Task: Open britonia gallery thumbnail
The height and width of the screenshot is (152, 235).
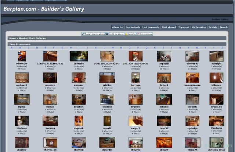Action: pyautogui.click(x=164, y=99)
